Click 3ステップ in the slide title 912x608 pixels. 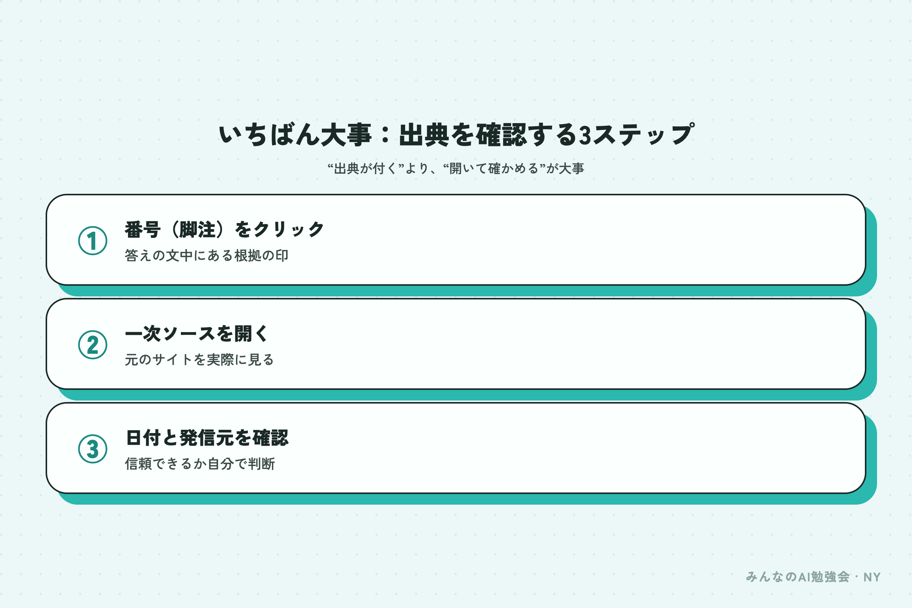[x=636, y=135]
